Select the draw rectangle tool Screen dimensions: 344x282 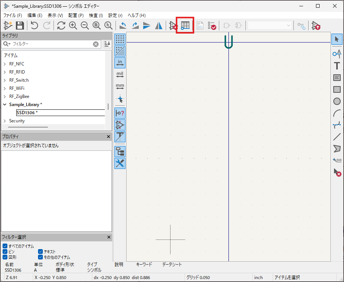pyautogui.click(x=337, y=89)
